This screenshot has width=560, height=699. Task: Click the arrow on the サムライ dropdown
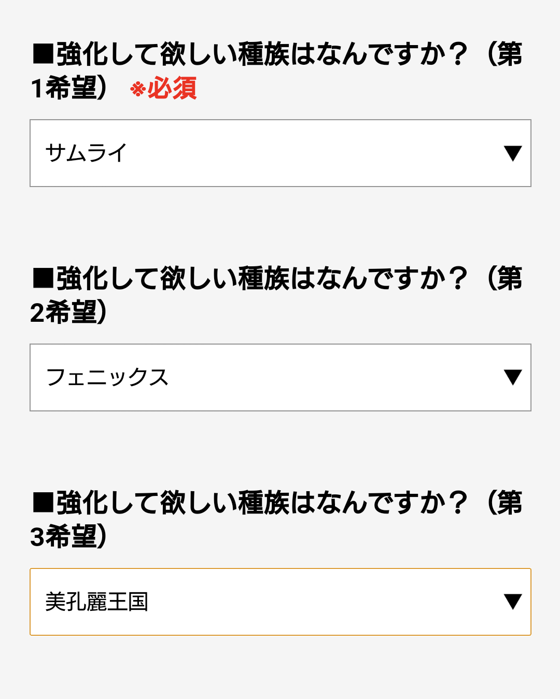coord(512,153)
